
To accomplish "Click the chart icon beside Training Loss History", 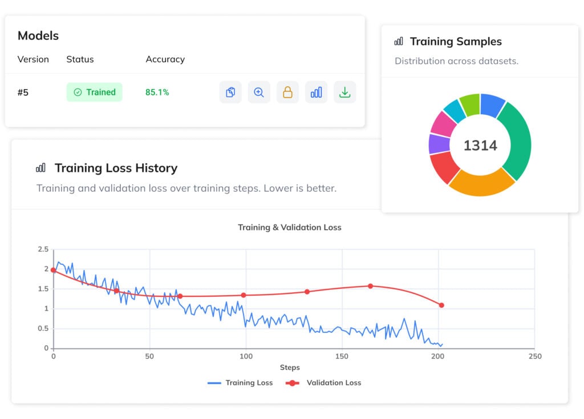I will (x=40, y=168).
